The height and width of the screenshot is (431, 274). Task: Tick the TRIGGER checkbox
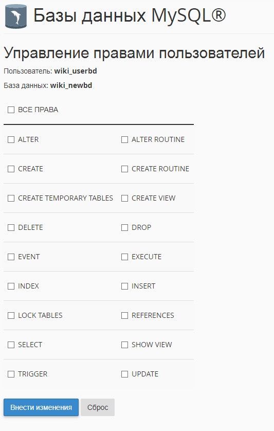click(11, 374)
